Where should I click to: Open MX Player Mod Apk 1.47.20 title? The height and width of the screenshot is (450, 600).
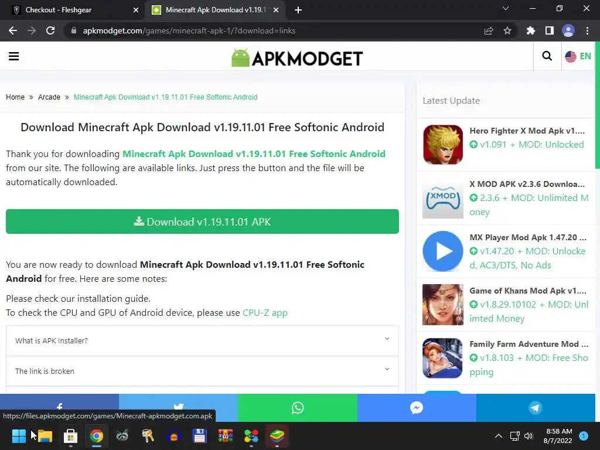click(528, 237)
